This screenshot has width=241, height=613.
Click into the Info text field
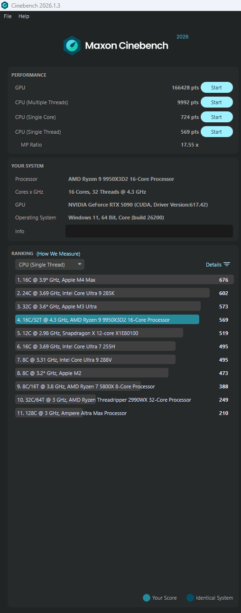click(149, 231)
